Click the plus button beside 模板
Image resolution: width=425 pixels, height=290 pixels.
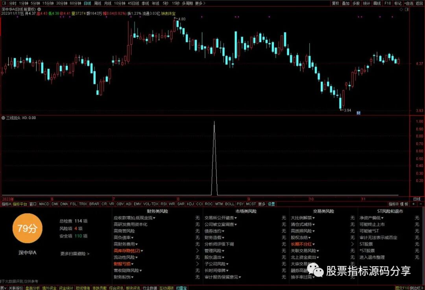click(x=414, y=204)
